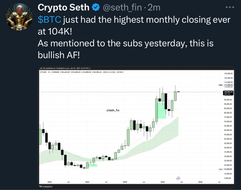Click the 2026 label on the time axis
This screenshot has height=190, width=241.
200,182
